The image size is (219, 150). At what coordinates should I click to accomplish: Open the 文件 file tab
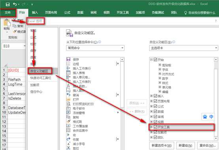[x=8, y=13]
